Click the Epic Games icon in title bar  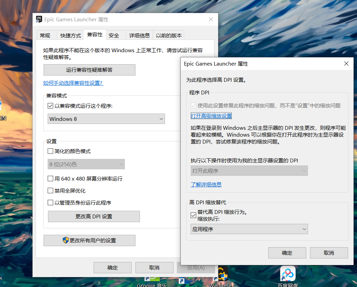(x=39, y=19)
